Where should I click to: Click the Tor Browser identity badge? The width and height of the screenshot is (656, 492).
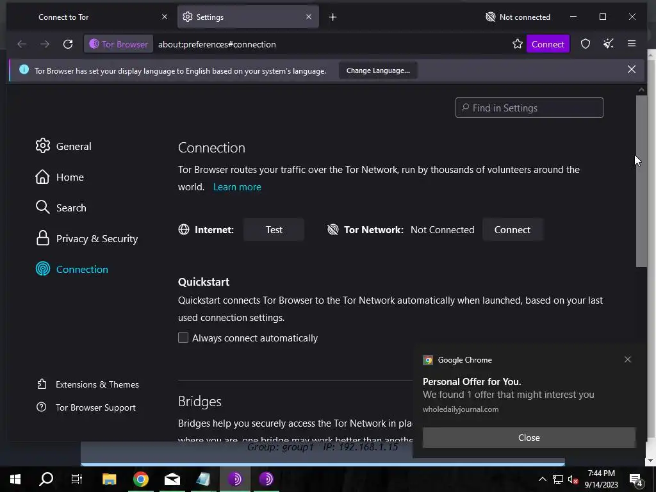coord(119,44)
